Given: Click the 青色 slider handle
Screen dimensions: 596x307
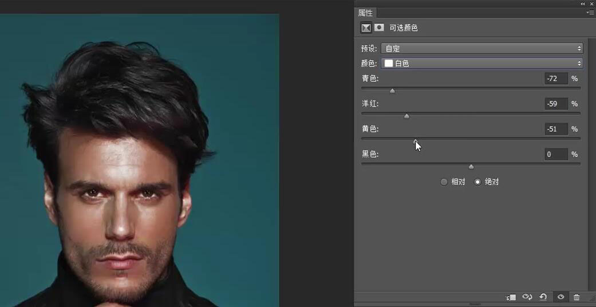Looking at the screenshot, I should tap(392, 91).
